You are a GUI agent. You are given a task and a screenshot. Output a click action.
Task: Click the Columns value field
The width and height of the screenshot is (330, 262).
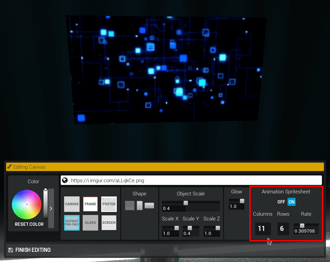[x=262, y=229]
